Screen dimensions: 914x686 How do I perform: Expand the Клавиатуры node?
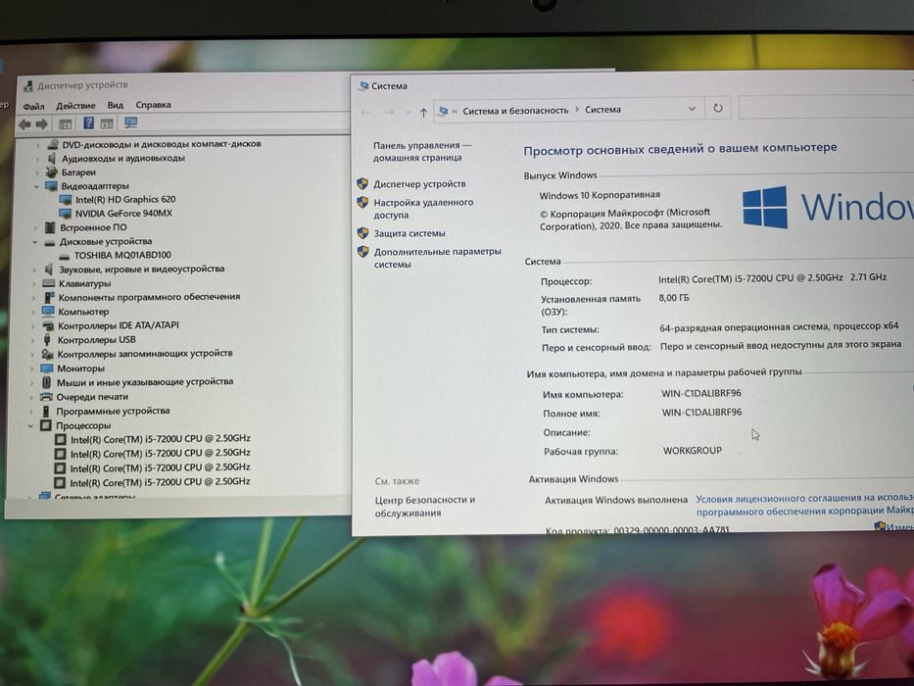click(x=34, y=284)
